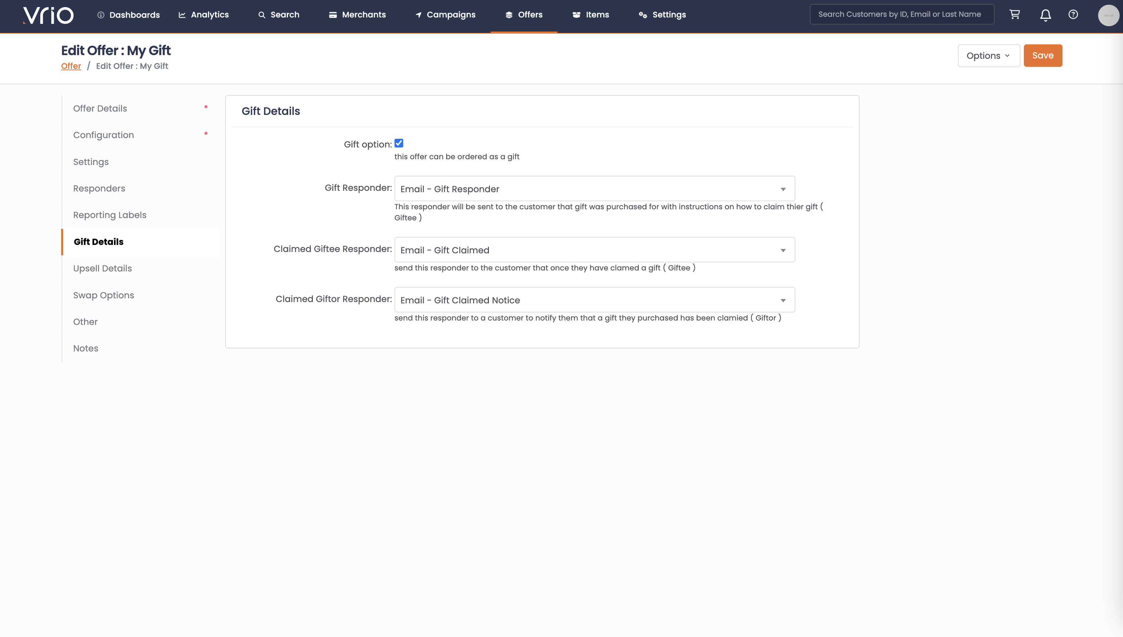Open the Gift Responder dropdown
Viewport: 1123px width, 637px height.
click(594, 189)
